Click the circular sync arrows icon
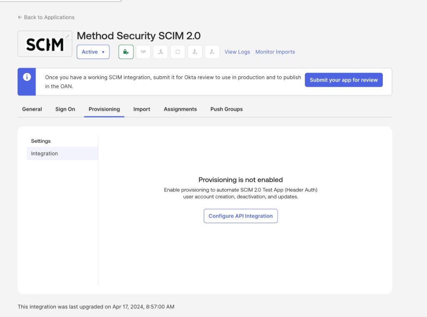427x317 pixels. pos(178,52)
